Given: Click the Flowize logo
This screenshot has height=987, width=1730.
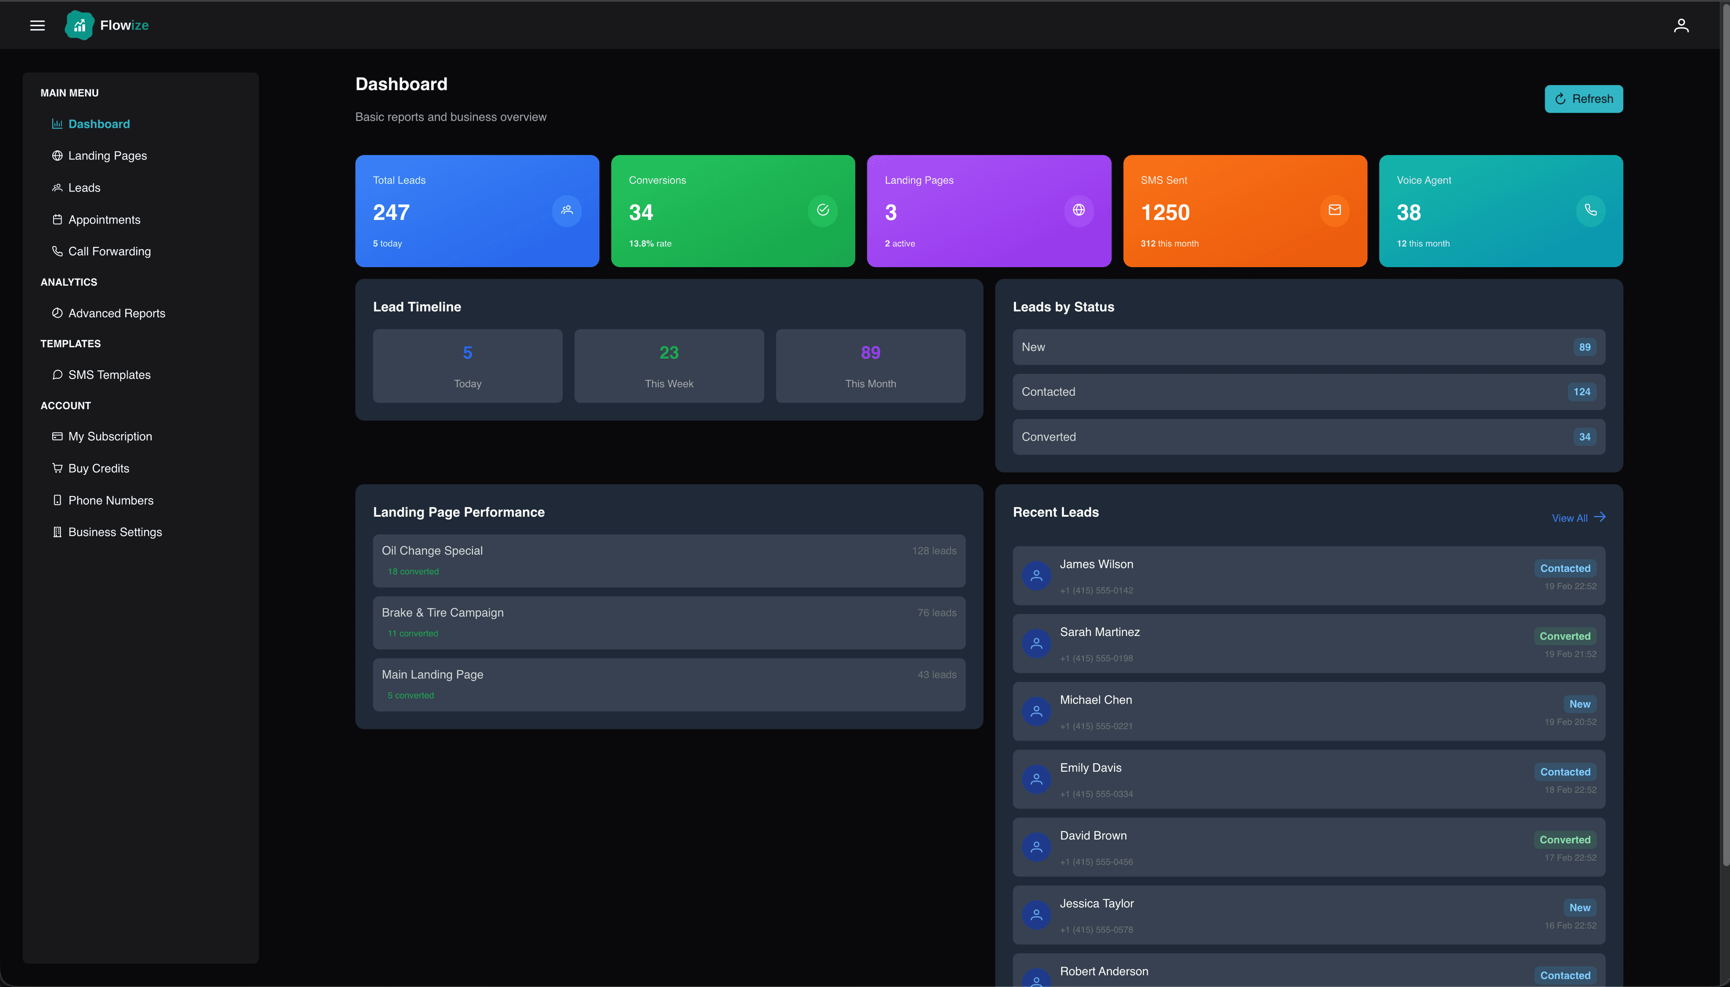Looking at the screenshot, I should [106, 25].
